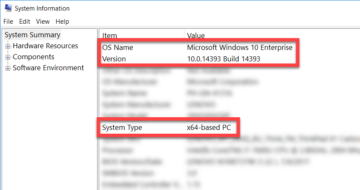The width and height of the screenshot is (360, 190).
Task: Select System Summary in the tree
Action: point(33,35)
